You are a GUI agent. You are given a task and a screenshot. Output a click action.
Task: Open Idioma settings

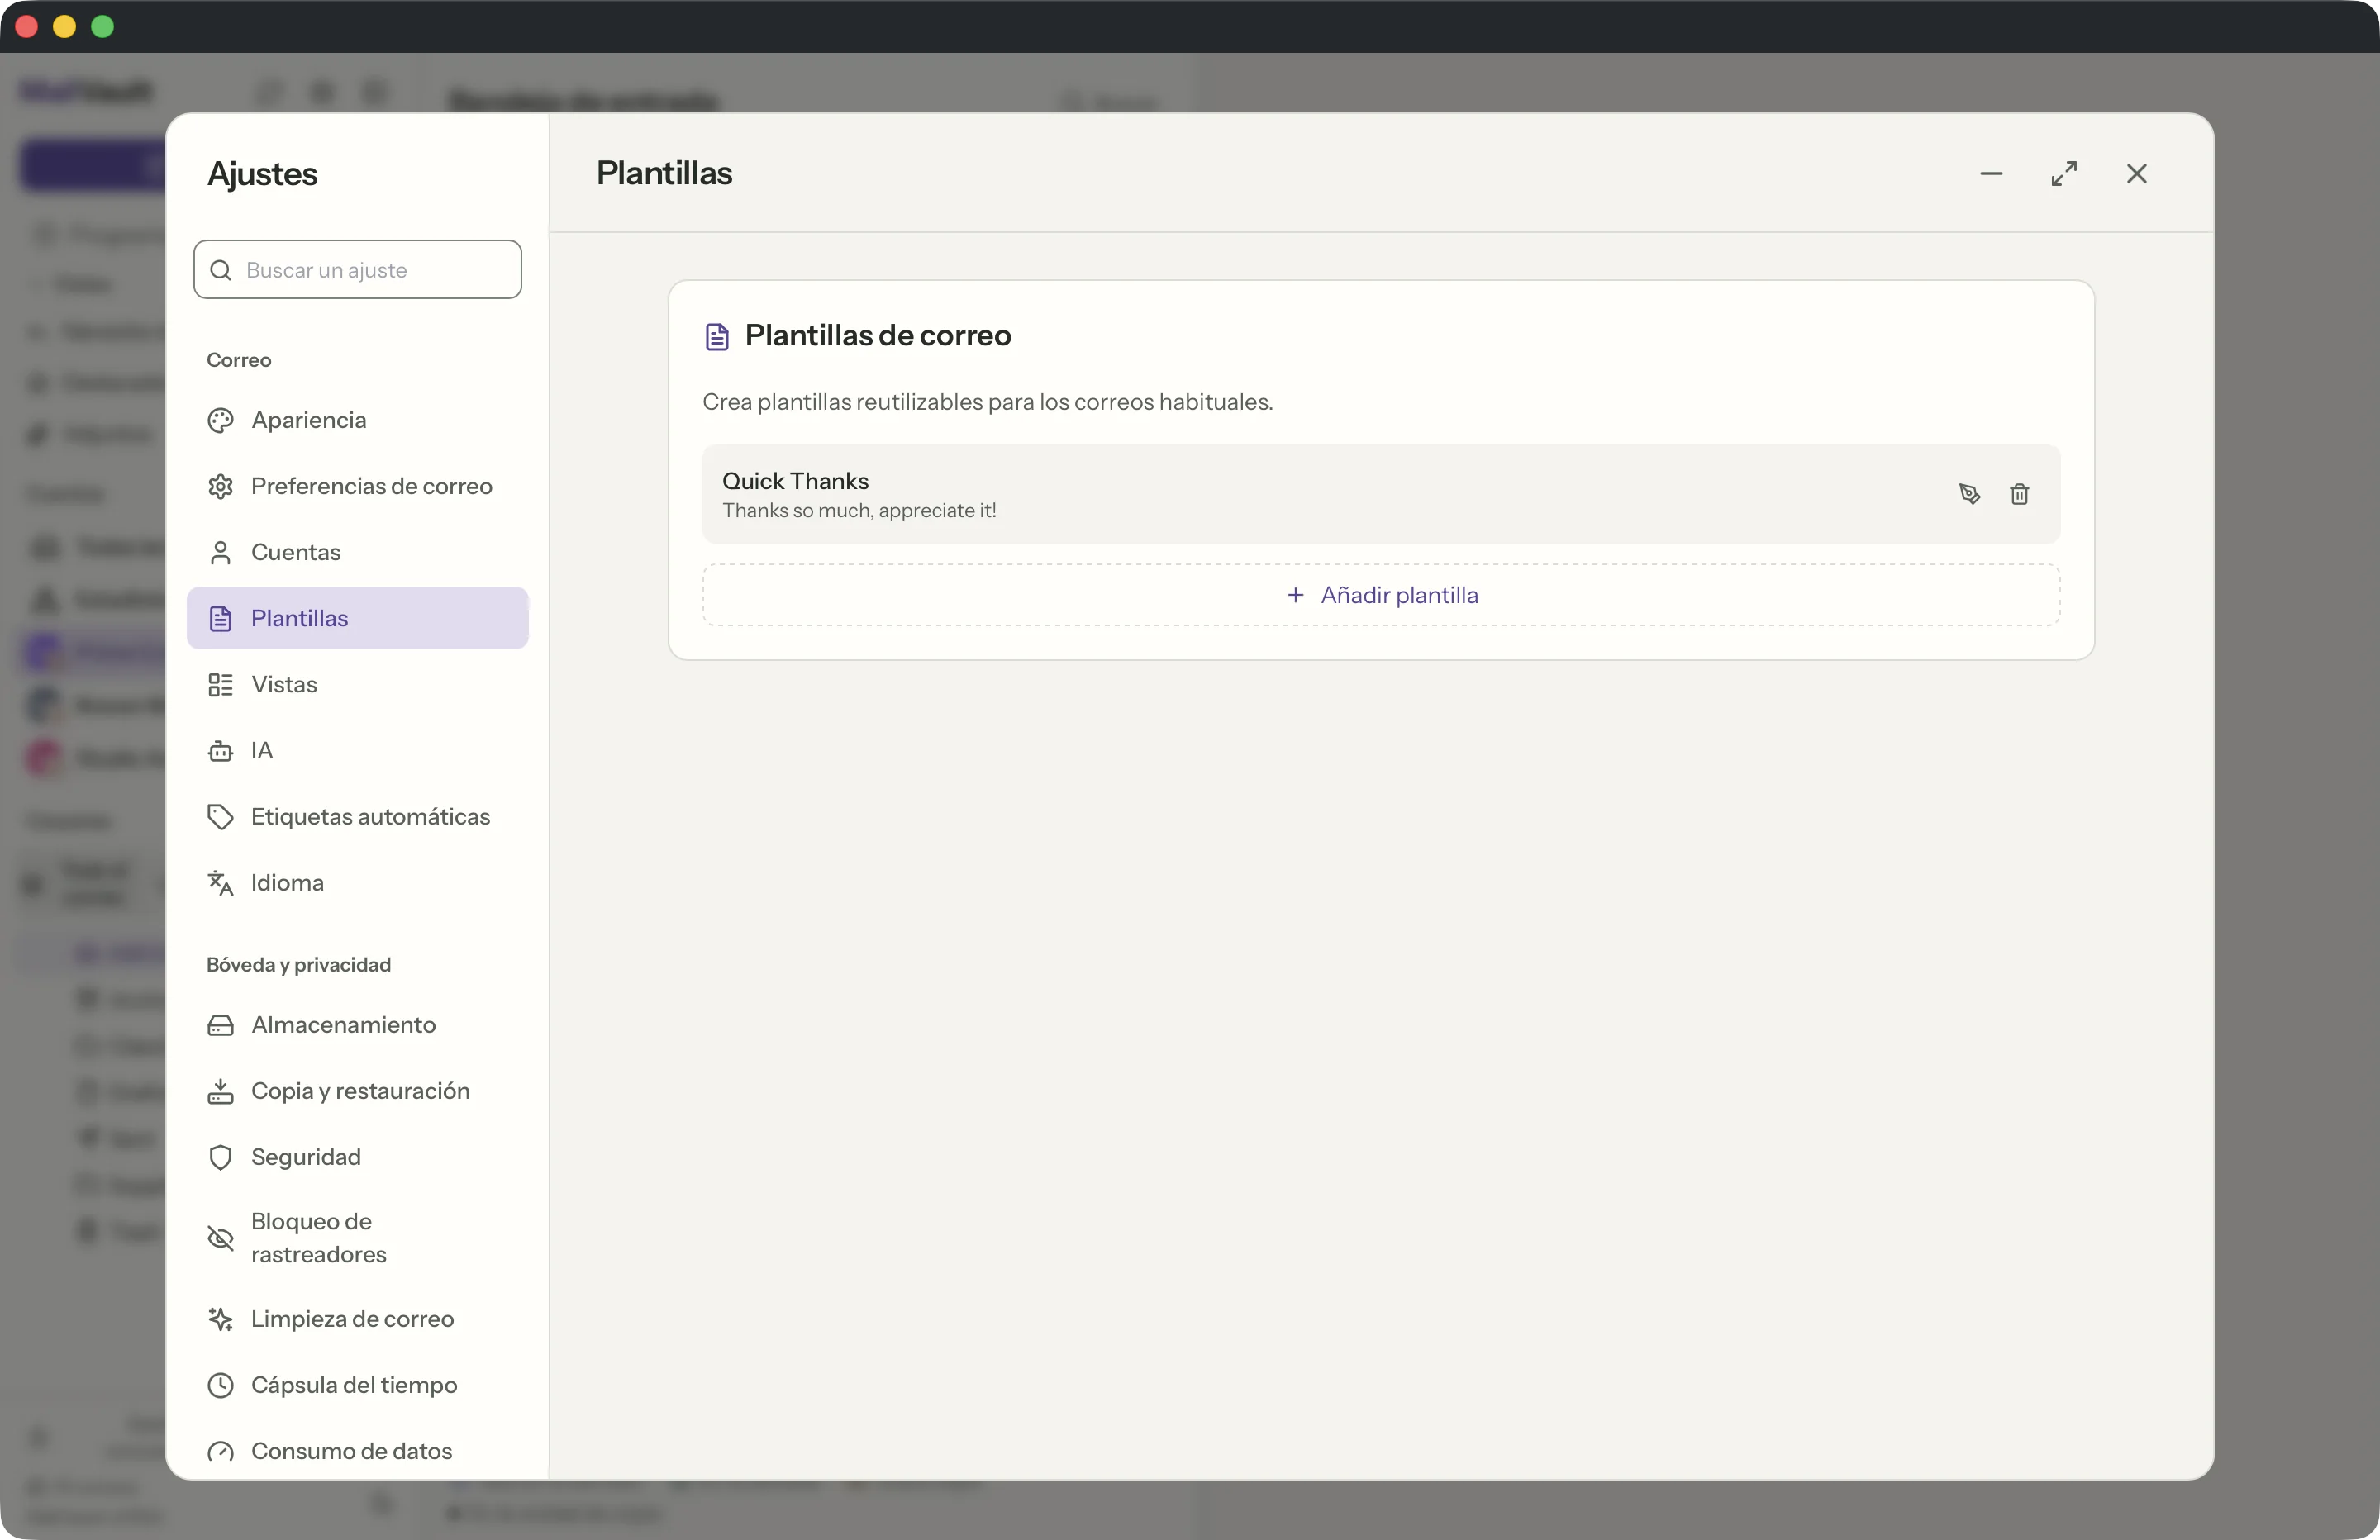tap(357, 882)
